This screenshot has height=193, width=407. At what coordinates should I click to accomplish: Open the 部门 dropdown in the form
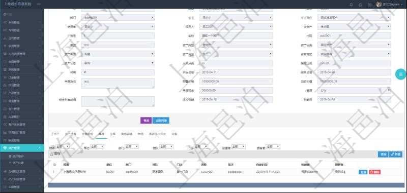(118, 18)
